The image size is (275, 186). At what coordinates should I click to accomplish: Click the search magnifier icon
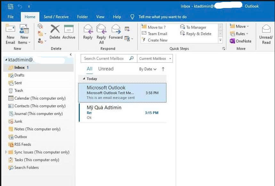pos(131,59)
